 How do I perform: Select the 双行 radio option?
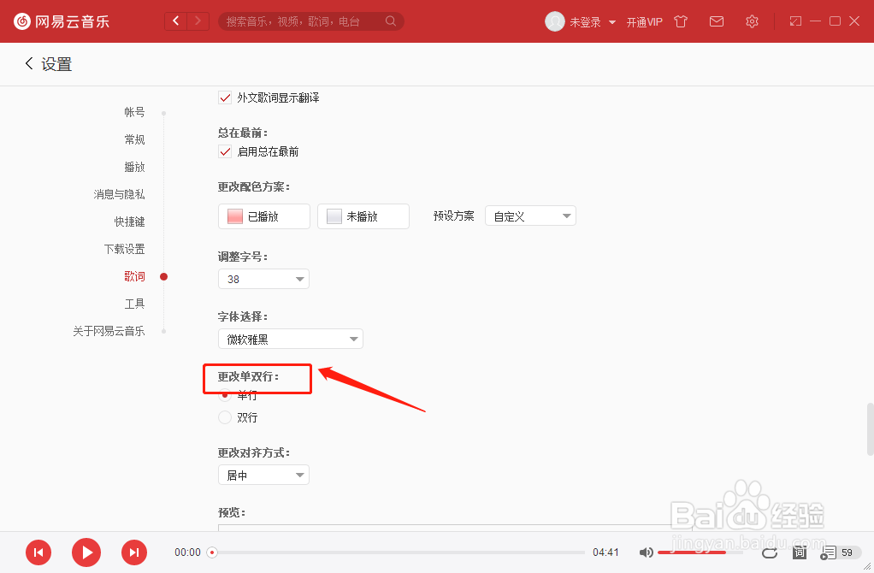pyautogui.click(x=224, y=417)
